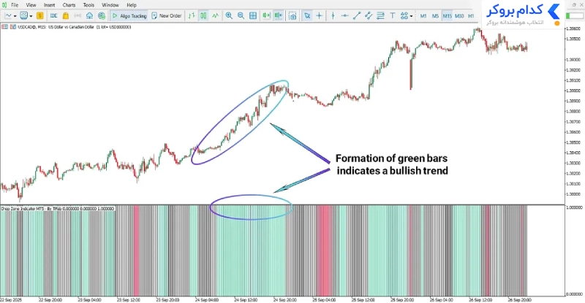Switch to the M5 timeframe

[x=435, y=16]
